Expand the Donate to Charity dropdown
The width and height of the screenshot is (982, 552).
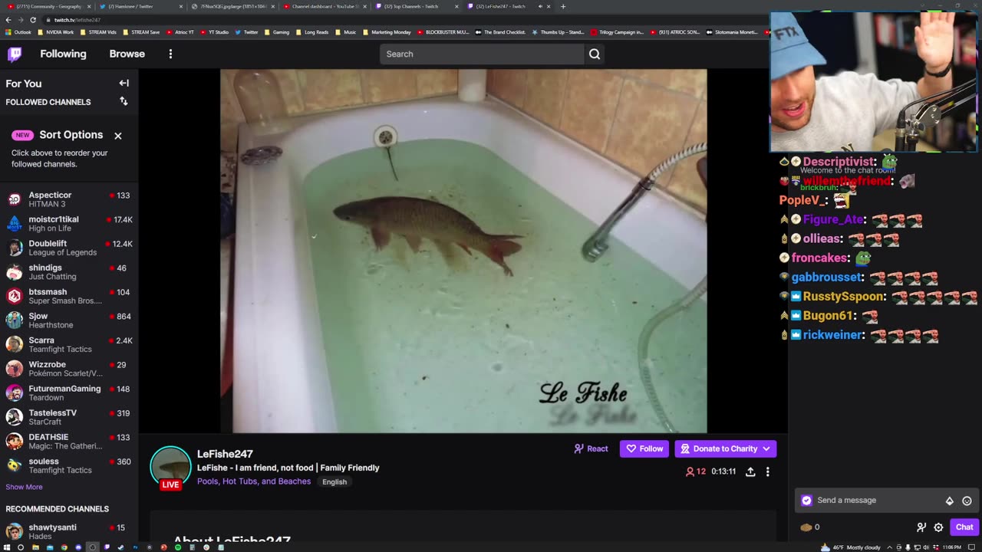click(726, 449)
